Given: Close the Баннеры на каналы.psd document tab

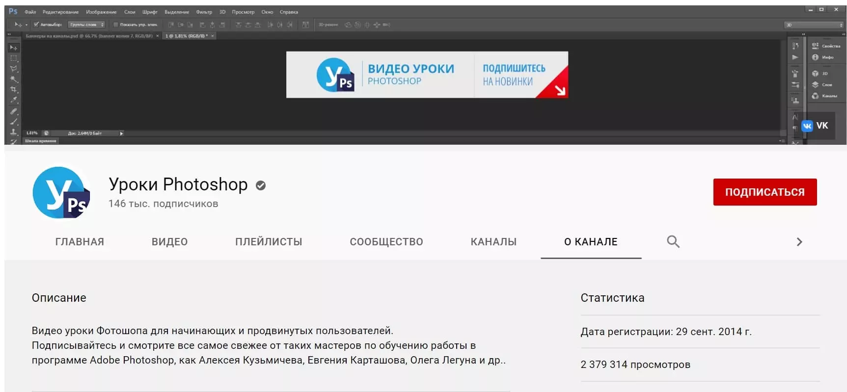Looking at the screenshot, I should 157,36.
